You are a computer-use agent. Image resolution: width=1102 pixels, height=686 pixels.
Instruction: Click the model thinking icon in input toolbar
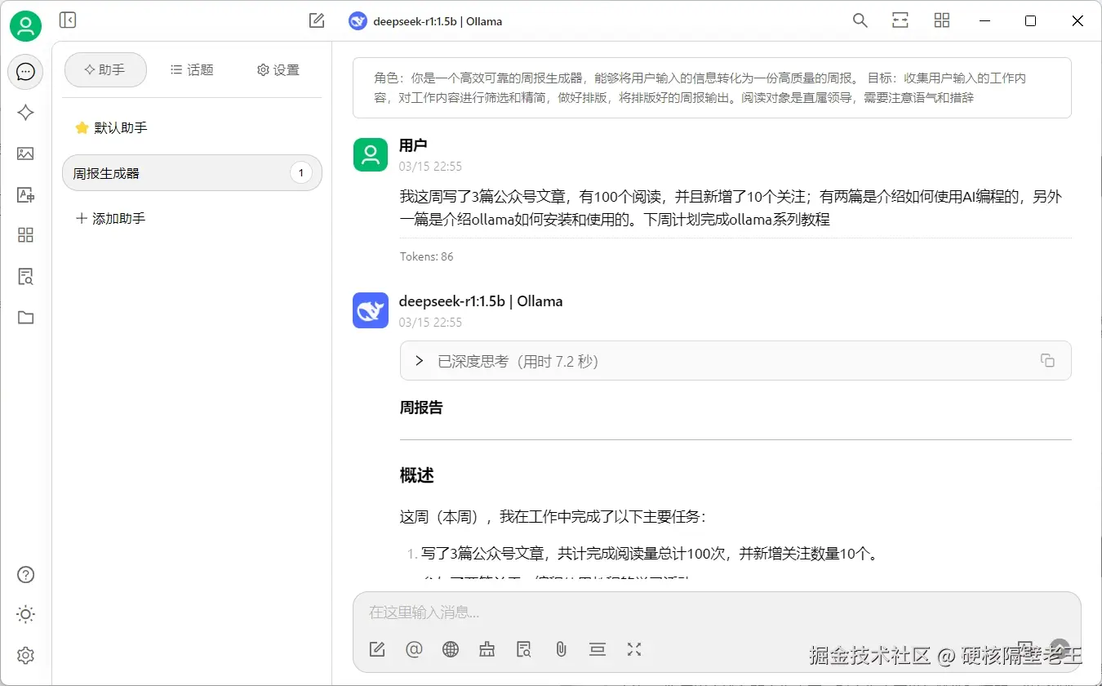click(x=487, y=649)
